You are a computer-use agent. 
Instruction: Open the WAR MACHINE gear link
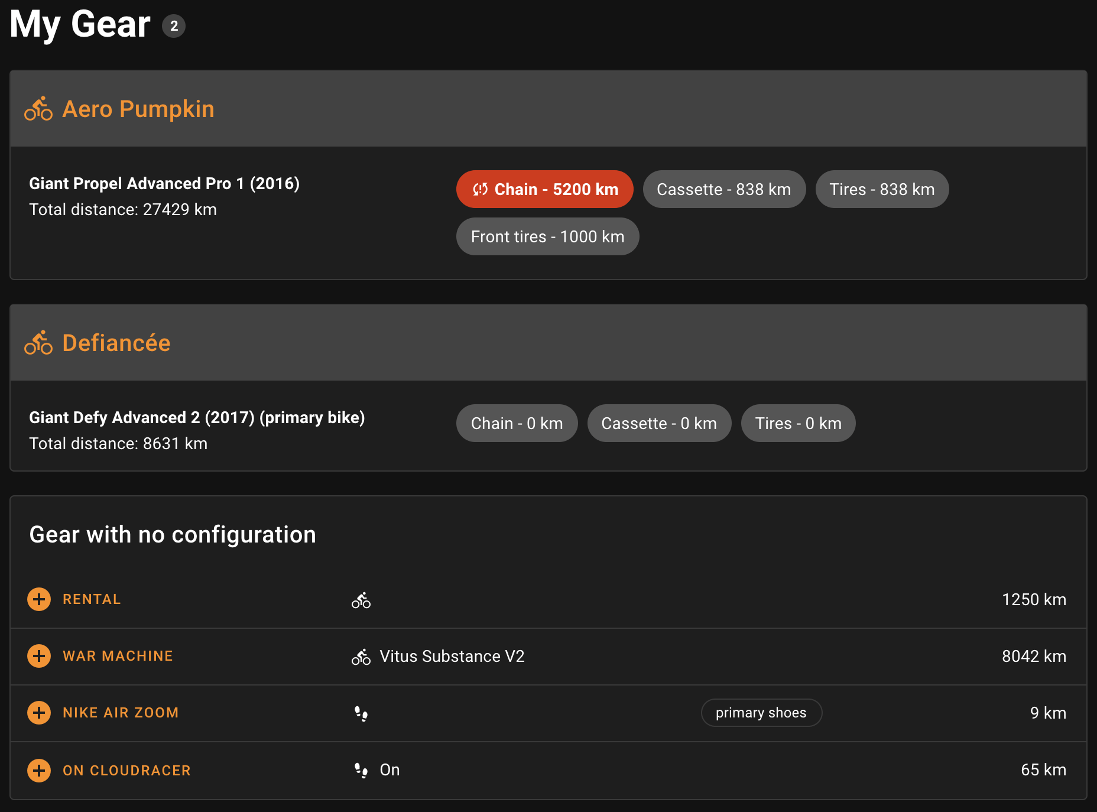pyautogui.click(x=118, y=656)
